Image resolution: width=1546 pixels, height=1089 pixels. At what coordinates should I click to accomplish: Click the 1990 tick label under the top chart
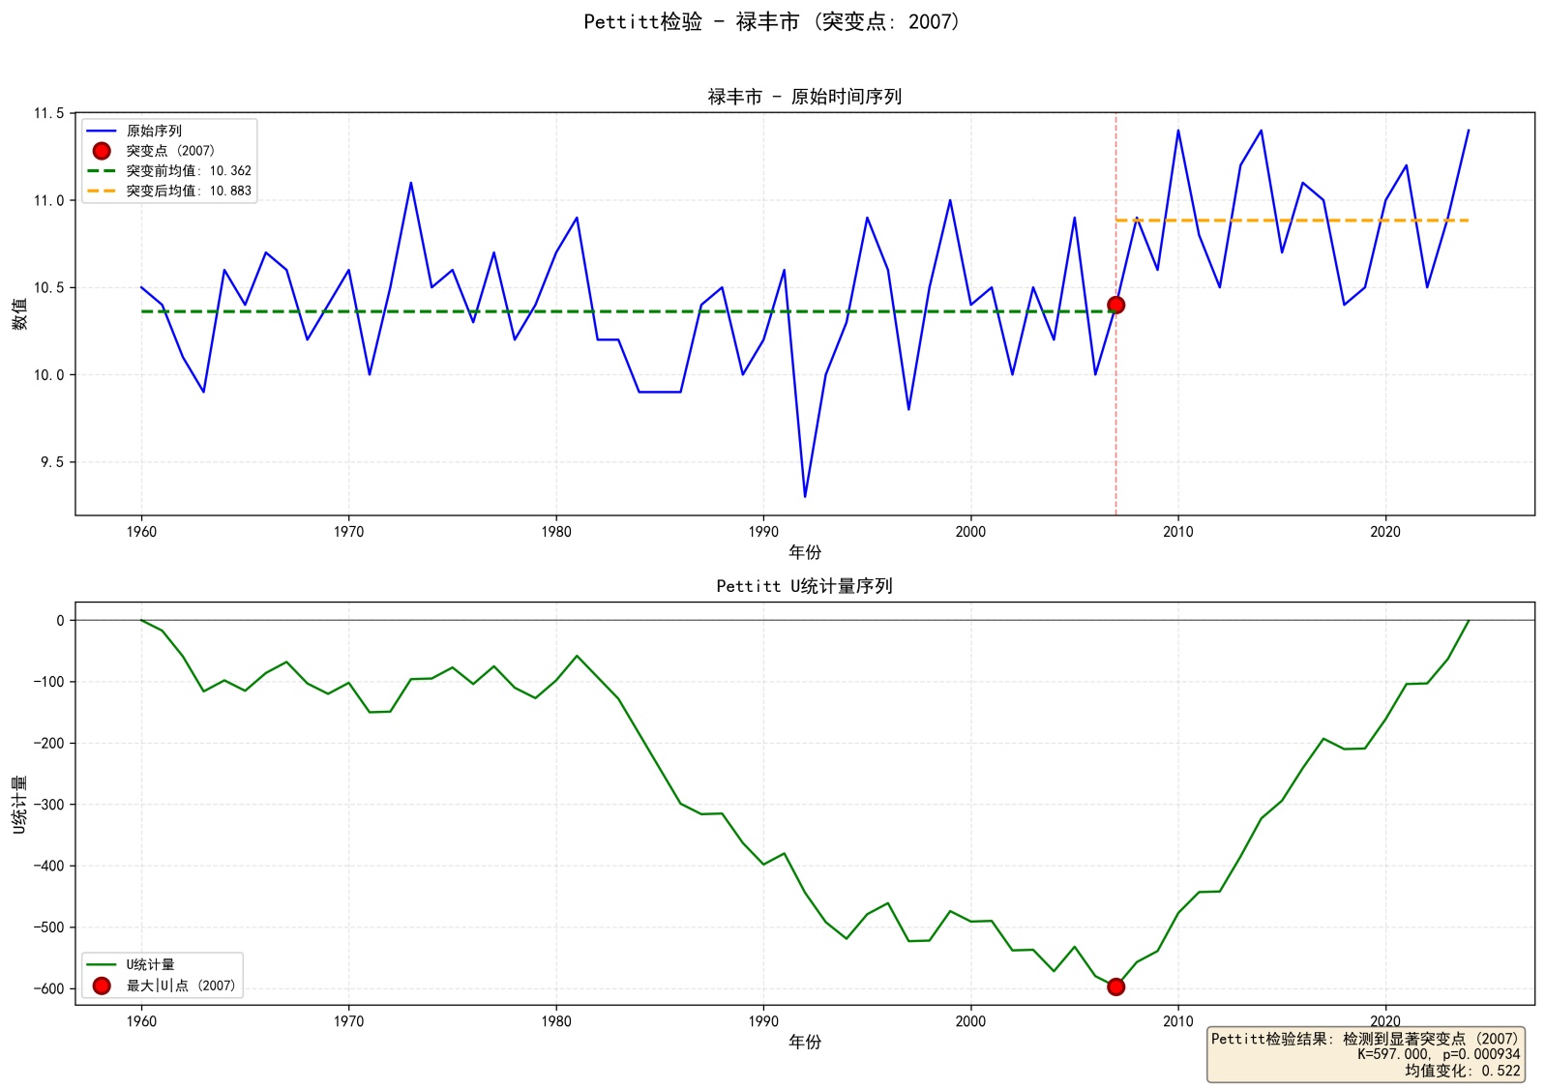point(763,532)
